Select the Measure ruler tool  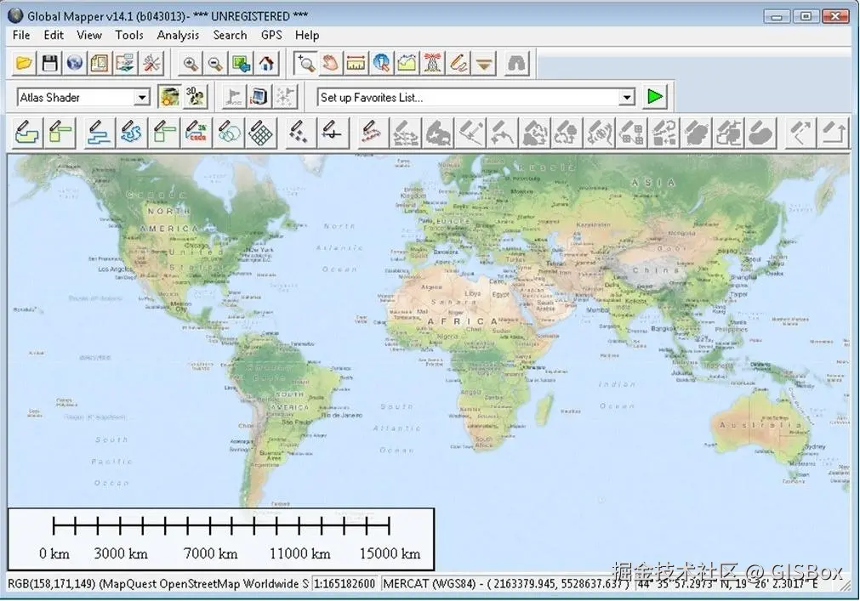click(356, 64)
